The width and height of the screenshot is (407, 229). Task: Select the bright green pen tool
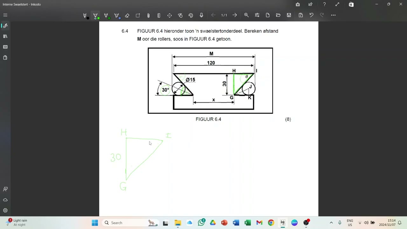(x=95, y=15)
